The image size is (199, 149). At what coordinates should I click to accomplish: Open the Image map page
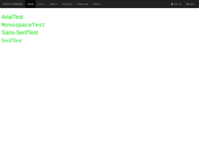[83, 4]
